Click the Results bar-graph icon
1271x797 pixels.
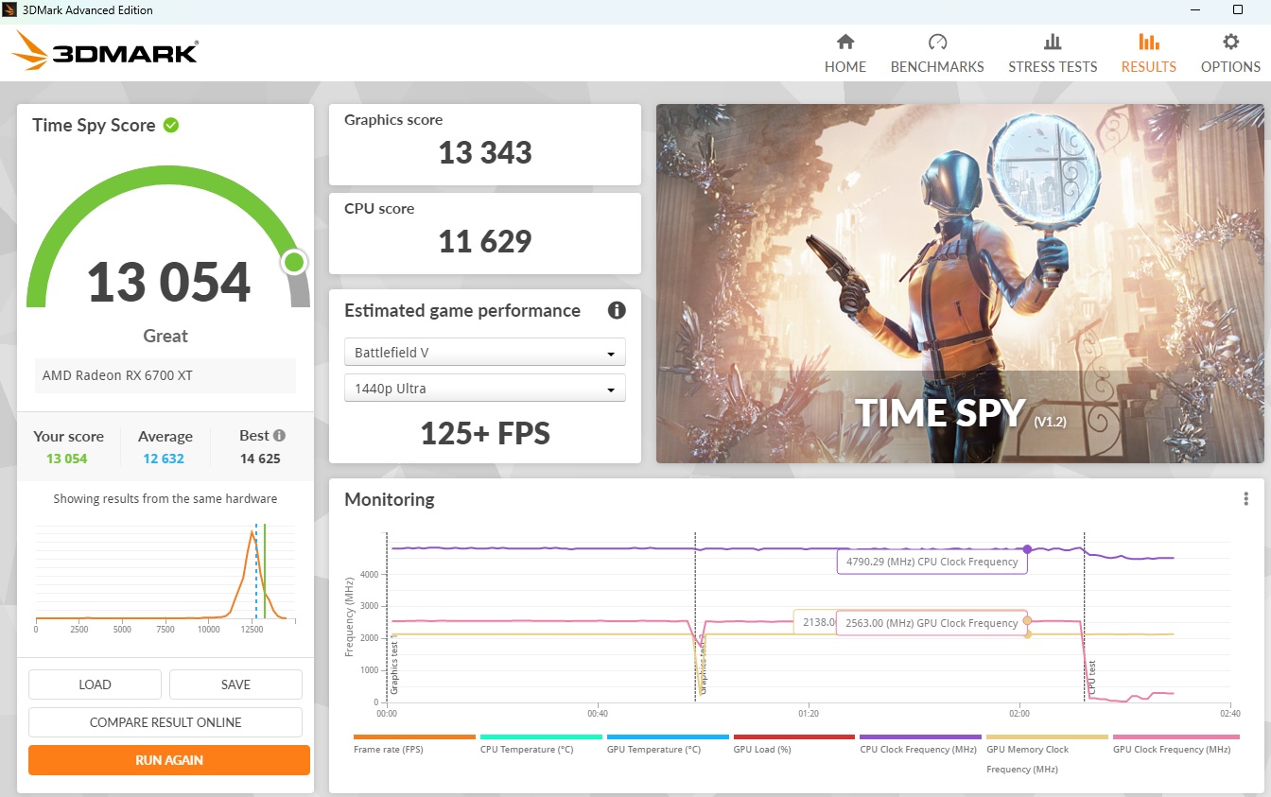pyautogui.click(x=1148, y=42)
